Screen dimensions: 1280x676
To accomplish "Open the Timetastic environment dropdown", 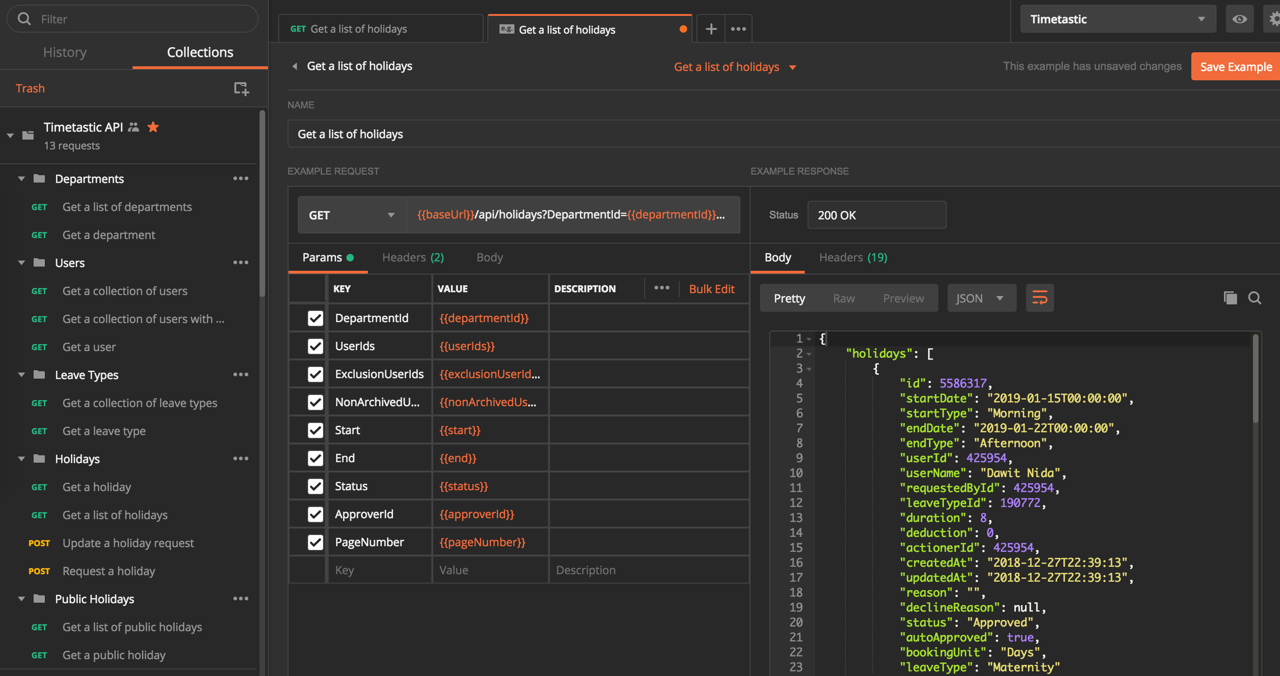I will [1118, 19].
